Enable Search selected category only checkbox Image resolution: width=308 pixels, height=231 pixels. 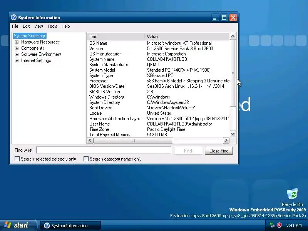(x=17, y=159)
